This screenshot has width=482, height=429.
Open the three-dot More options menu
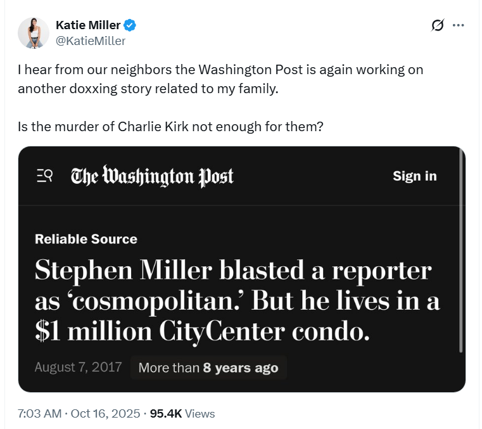[459, 25]
